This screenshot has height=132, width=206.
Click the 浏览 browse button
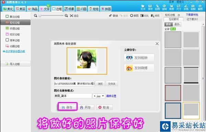[x=100, y=84]
